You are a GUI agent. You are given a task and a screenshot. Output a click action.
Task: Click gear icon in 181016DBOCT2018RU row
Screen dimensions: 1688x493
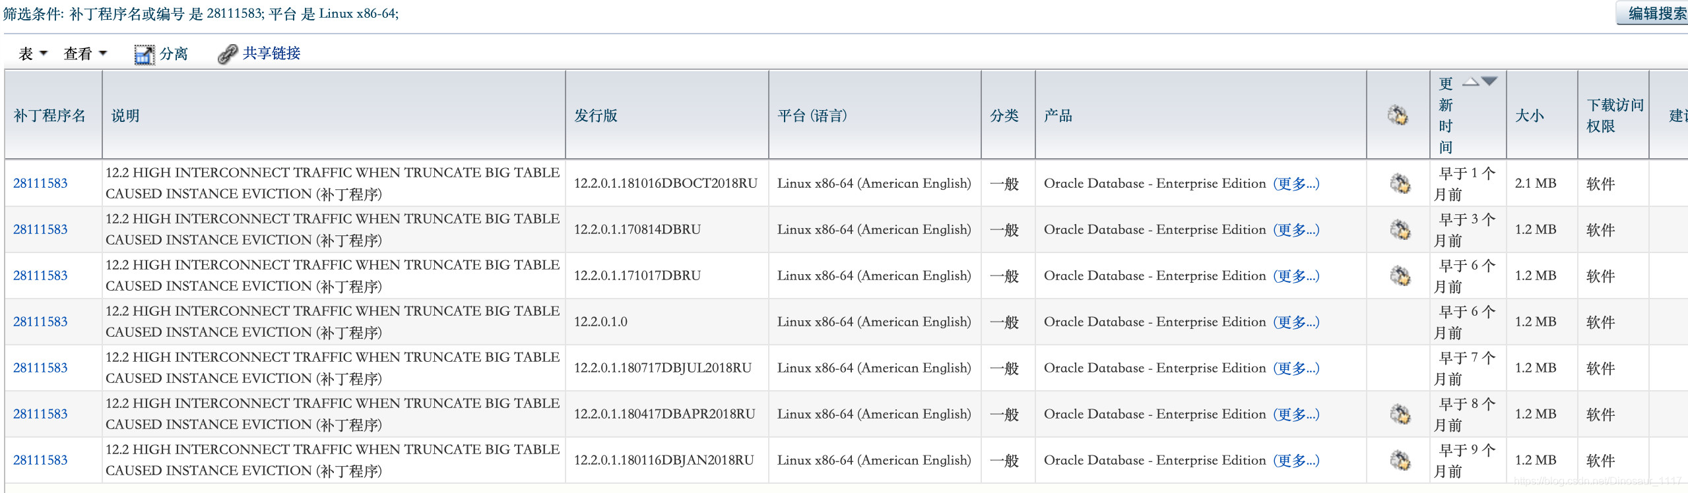pos(1400,184)
